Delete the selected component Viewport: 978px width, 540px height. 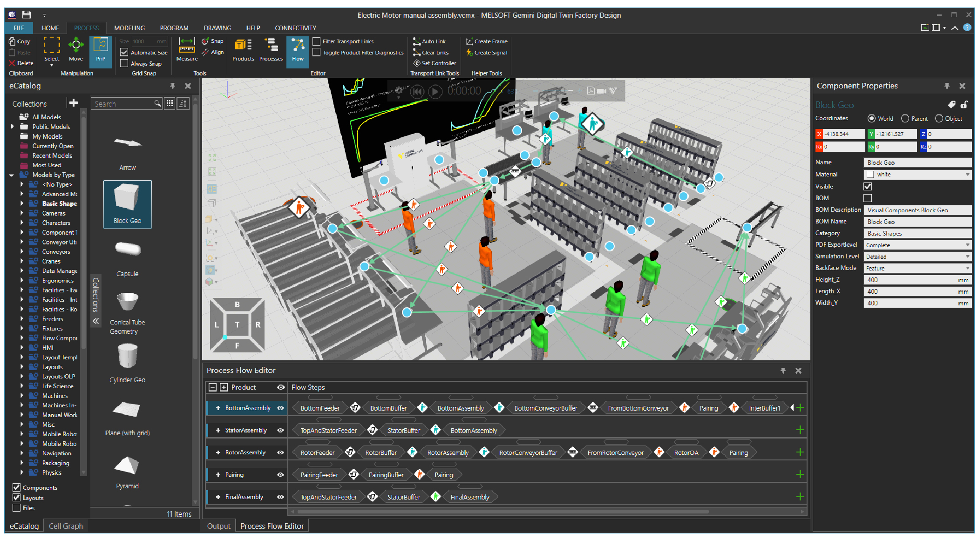(x=21, y=63)
